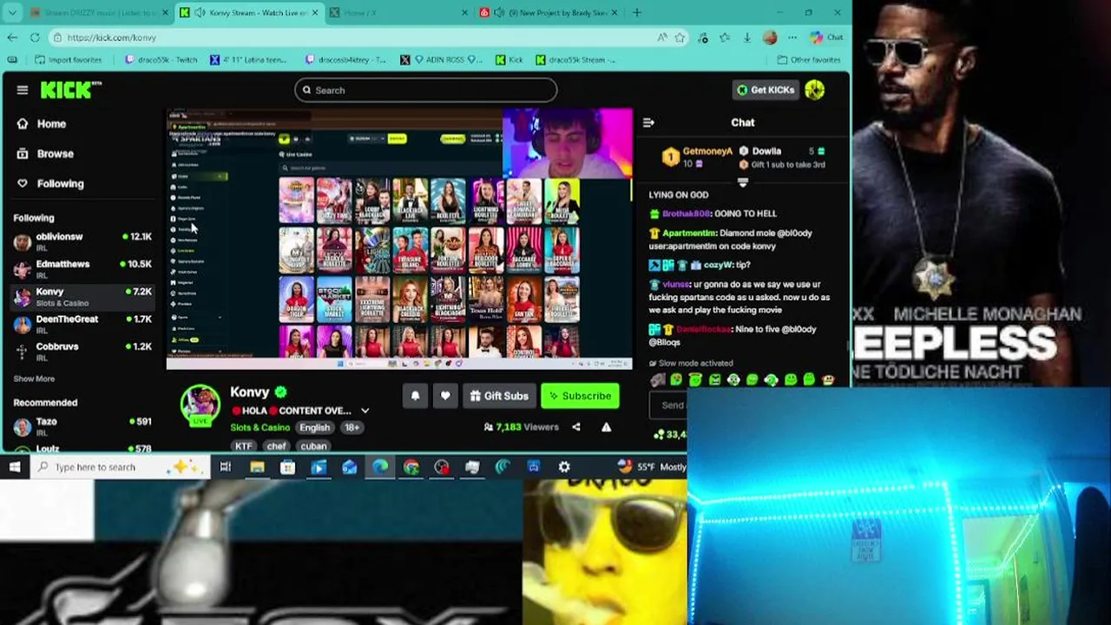Viewport: 1111px width, 625px height.
Task: Click the English language tag
Action: tap(314, 427)
